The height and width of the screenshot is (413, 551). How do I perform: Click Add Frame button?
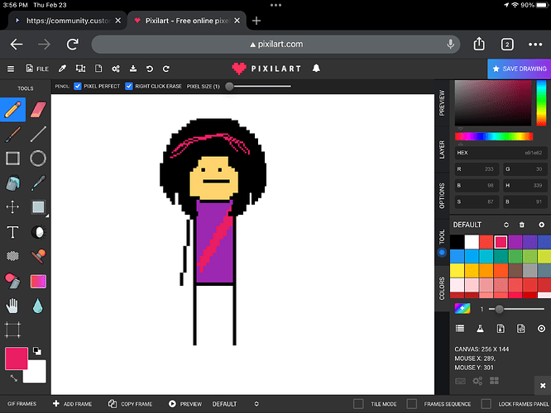tap(71, 404)
